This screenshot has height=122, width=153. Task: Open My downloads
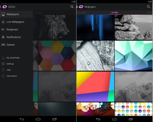click(x=16, y=58)
